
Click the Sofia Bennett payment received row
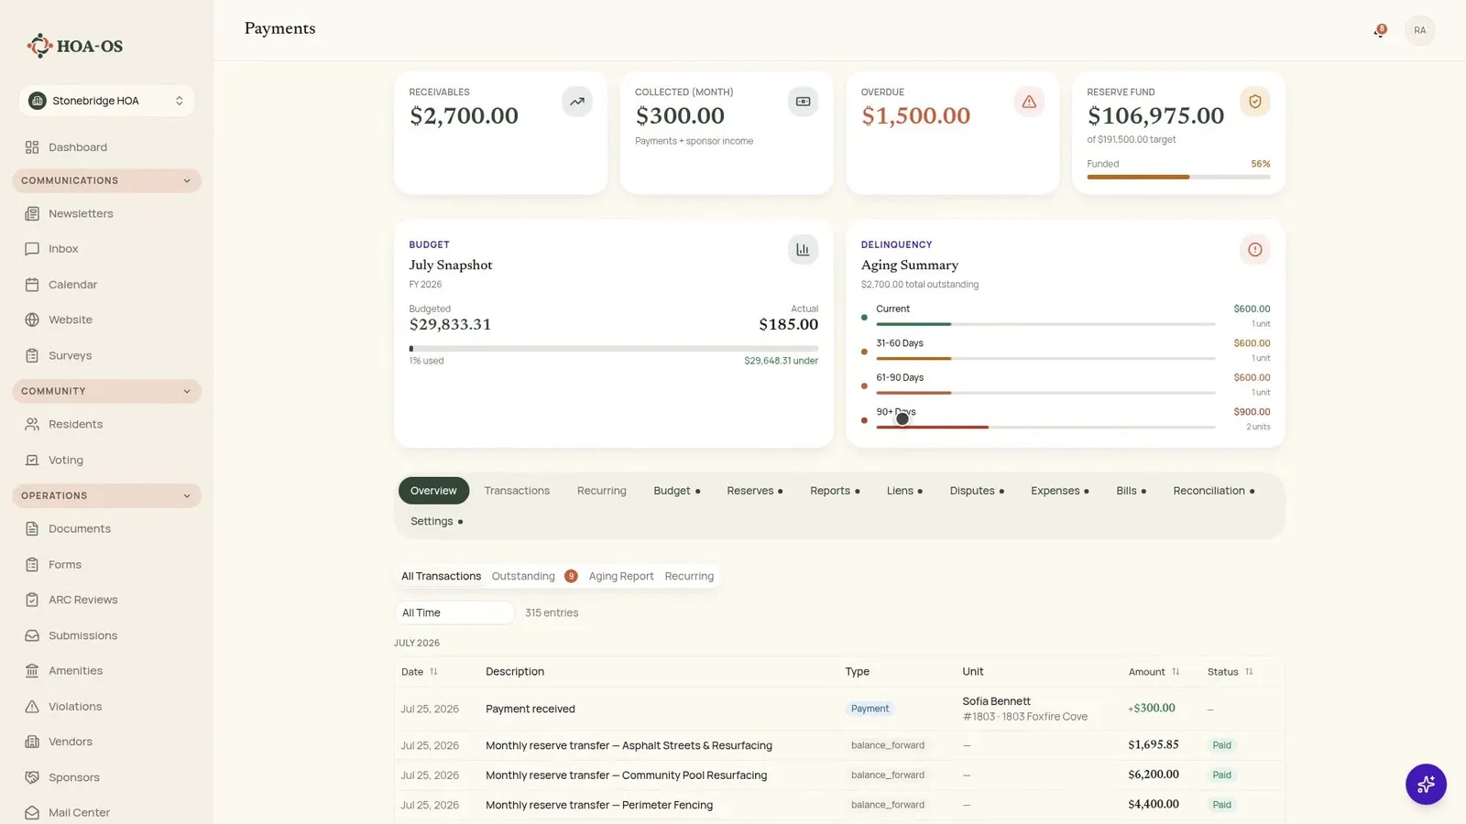839,709
